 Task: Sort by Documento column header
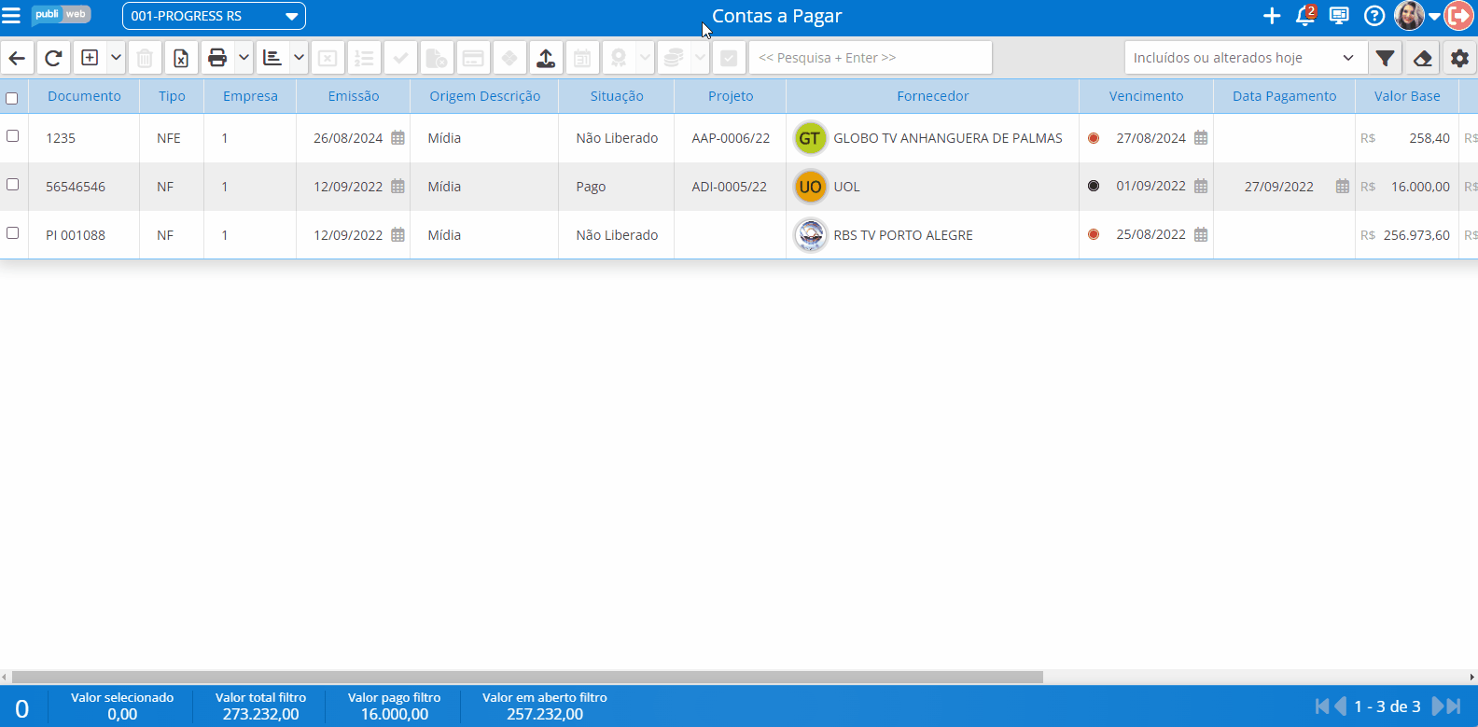click(x=84, y=96)
